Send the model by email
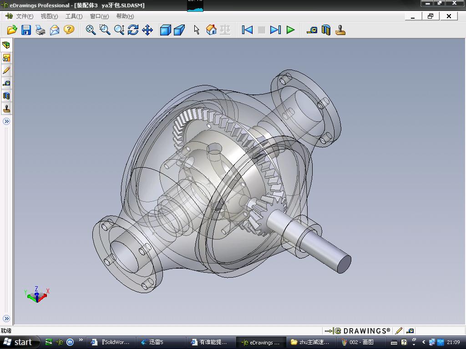Image resolution: width=466 pixels, height=349 pixels. 55,30
